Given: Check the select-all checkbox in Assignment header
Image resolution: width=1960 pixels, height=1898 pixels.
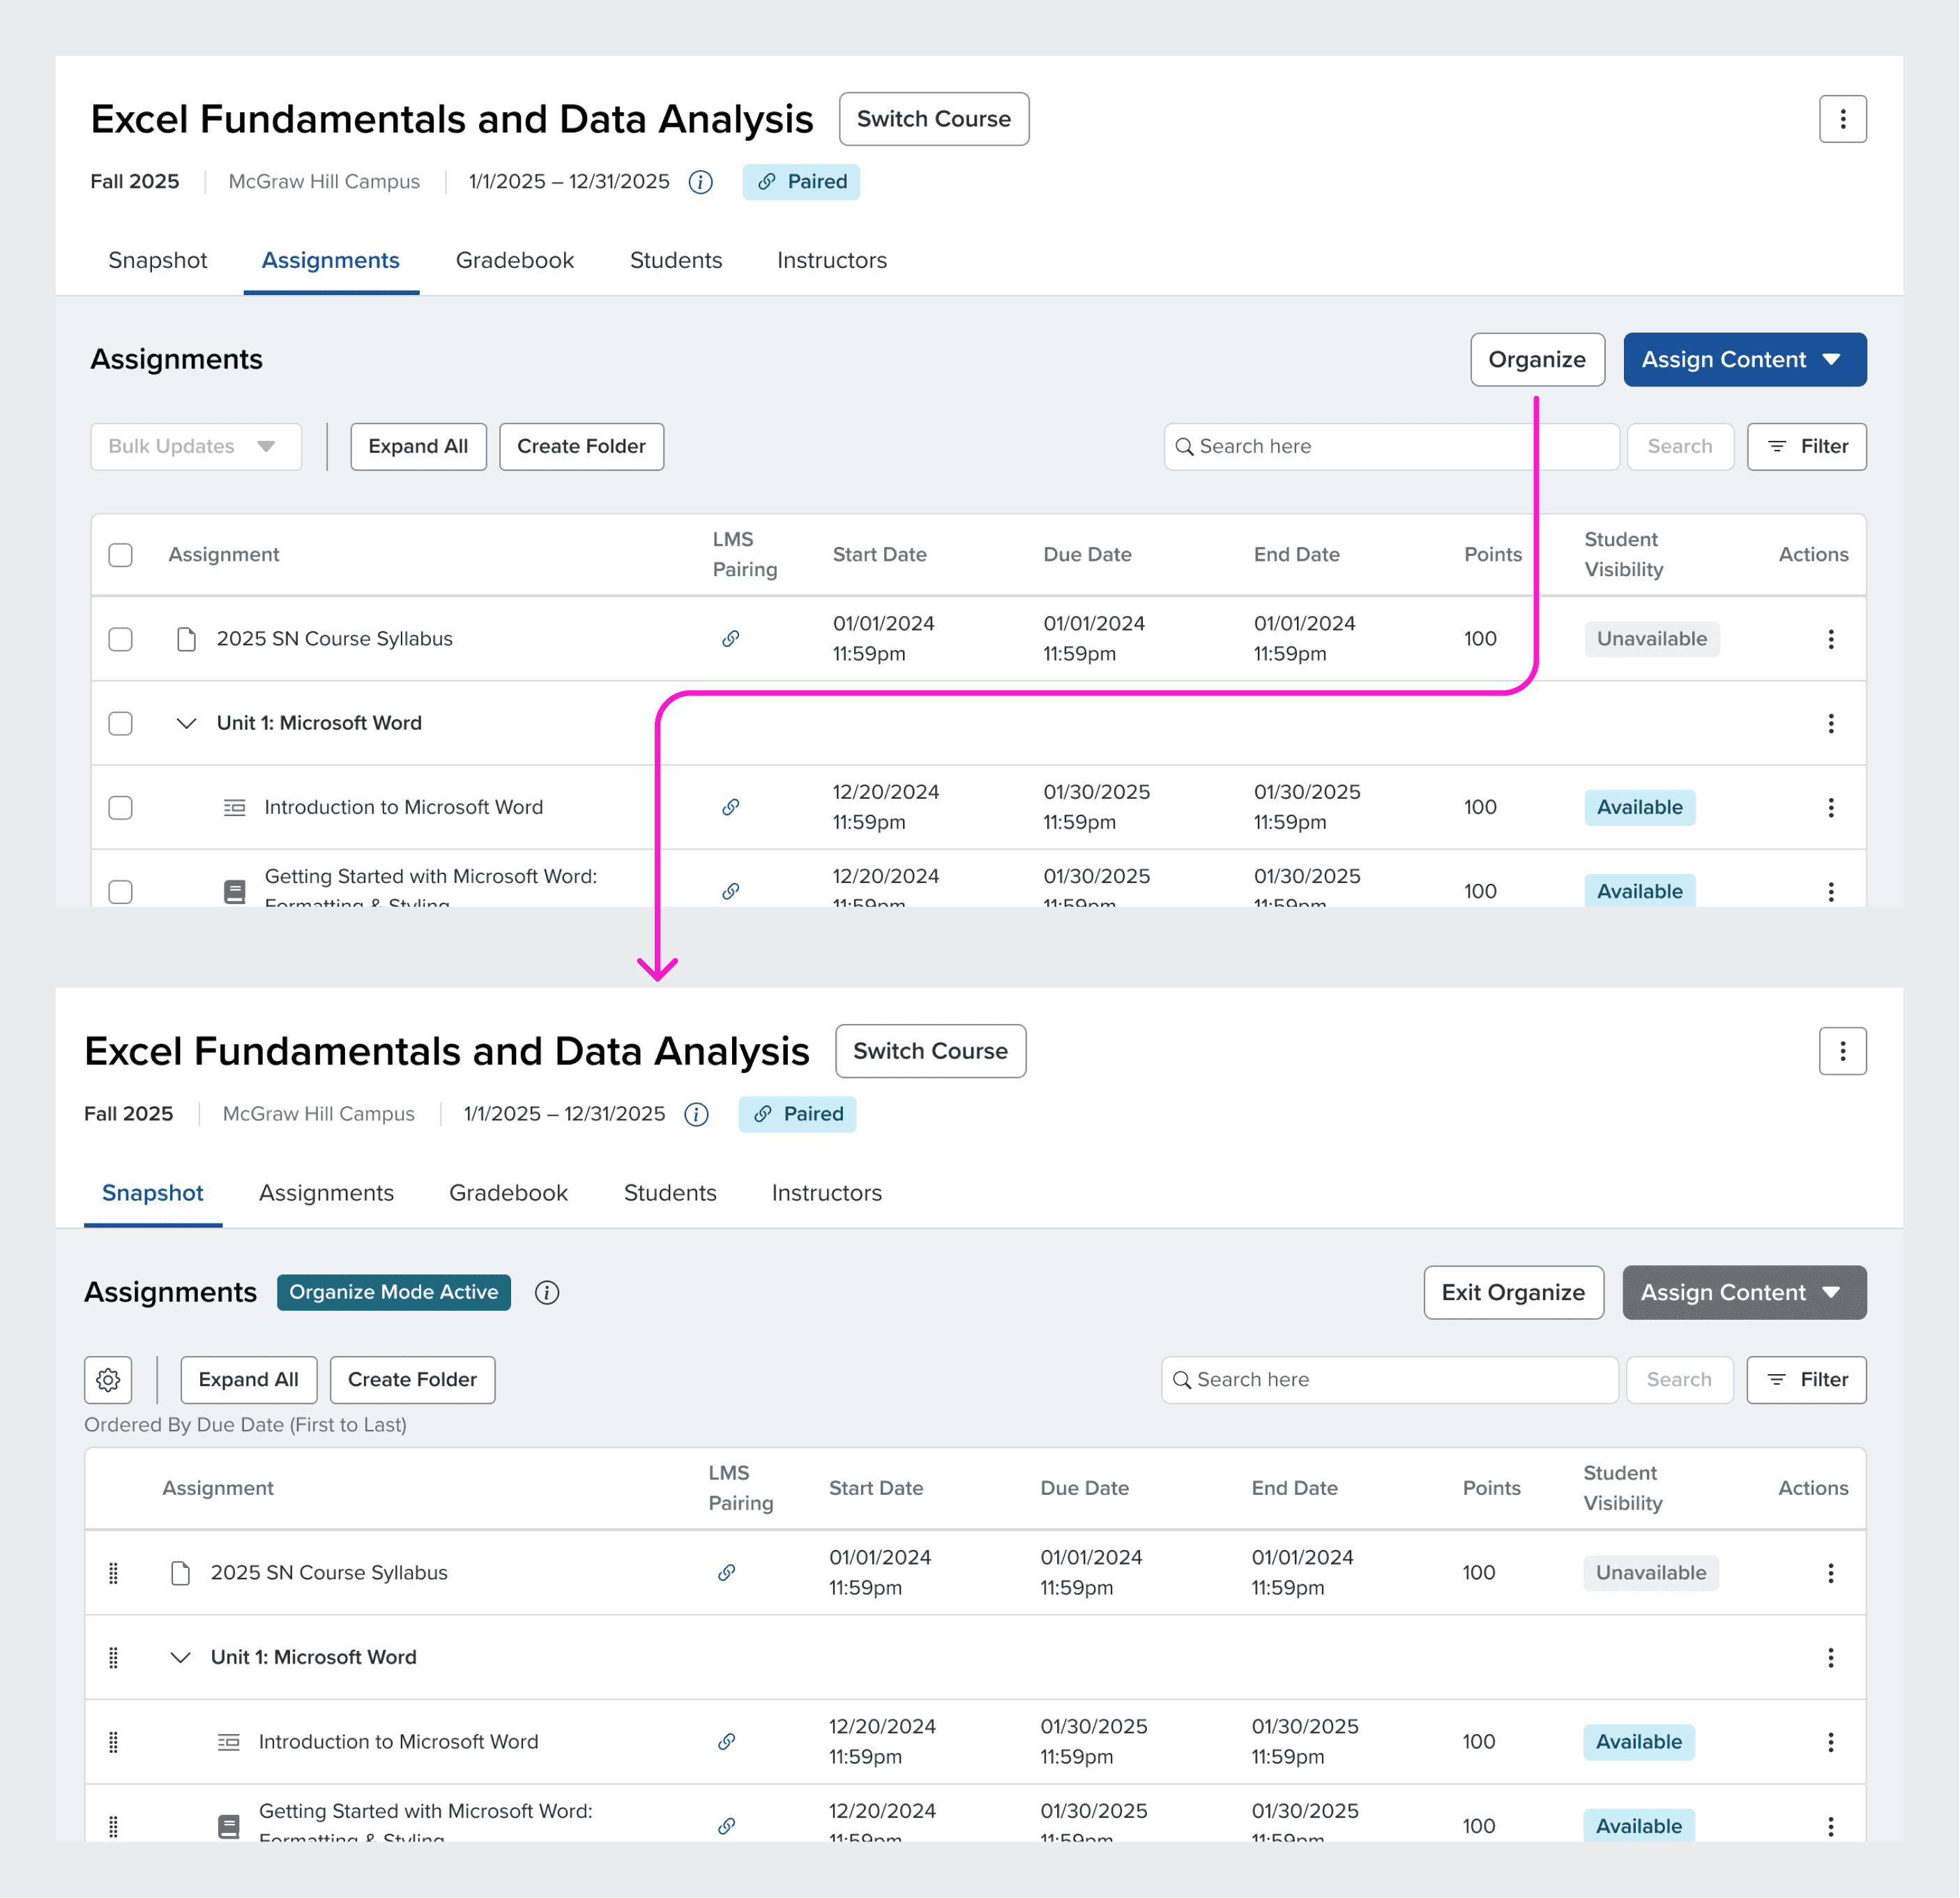Looking at the screenshot, I should coord(120,555).
